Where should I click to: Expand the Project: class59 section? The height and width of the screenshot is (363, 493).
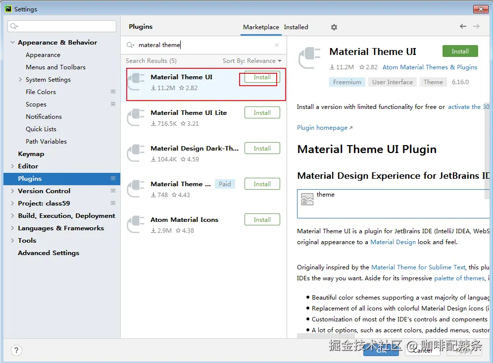(x=12, y=203)
